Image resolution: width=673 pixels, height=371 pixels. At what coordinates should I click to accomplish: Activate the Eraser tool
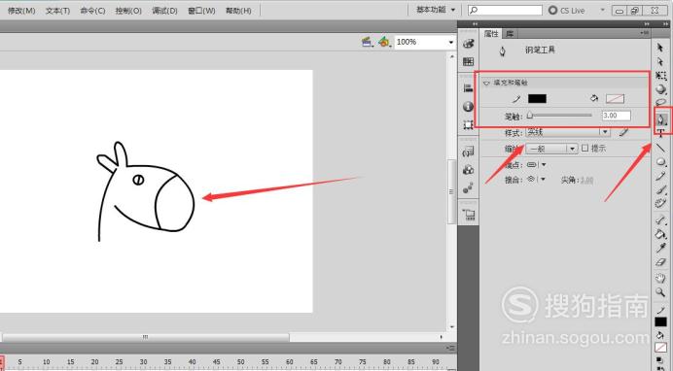[x=660, y=262]
